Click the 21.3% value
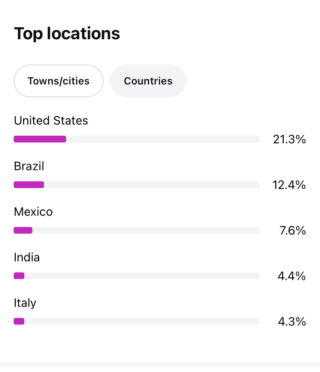This screenshot has width=320, height=372. coord(289,139)
